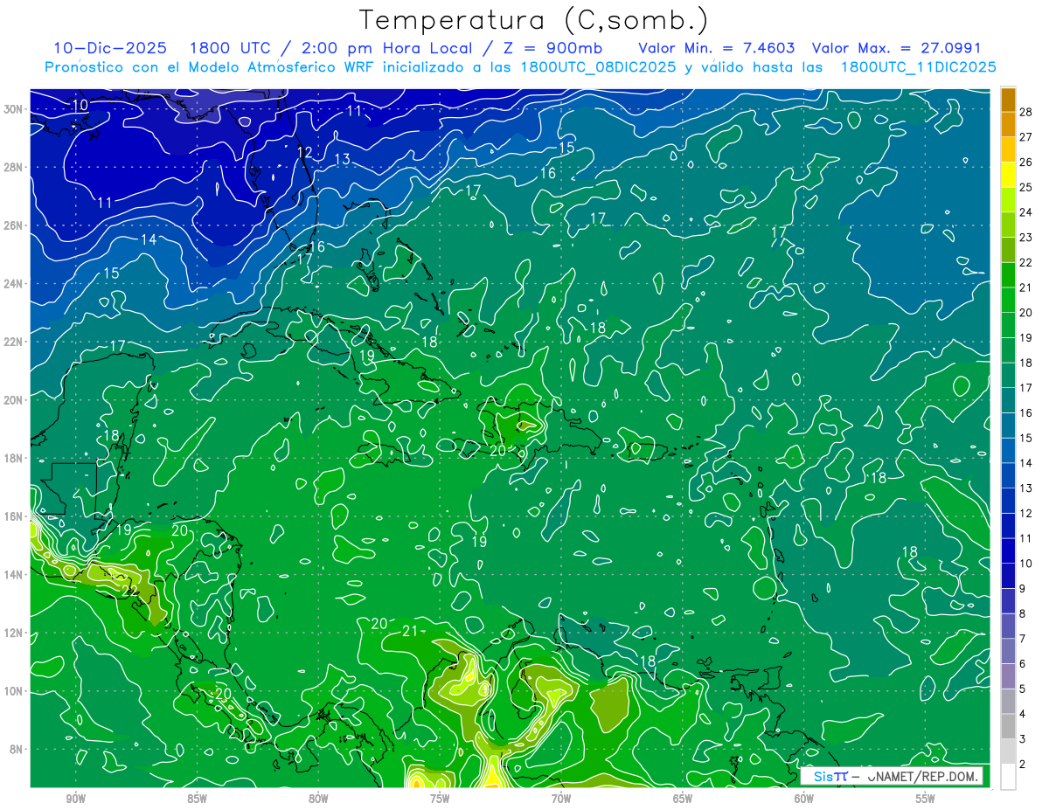The height and width of the screenshot is (810, 1049).
Task: Click the 65W longitude label
Action: (x=683, y=800)
